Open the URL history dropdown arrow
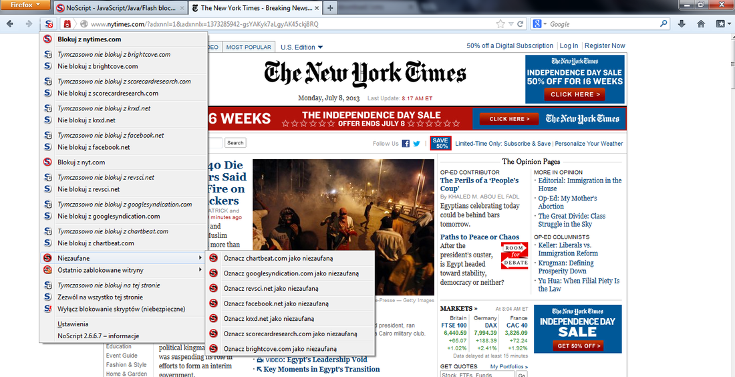Screen dimensions: 735x377 pyautogui.click(x=511, y=24)
